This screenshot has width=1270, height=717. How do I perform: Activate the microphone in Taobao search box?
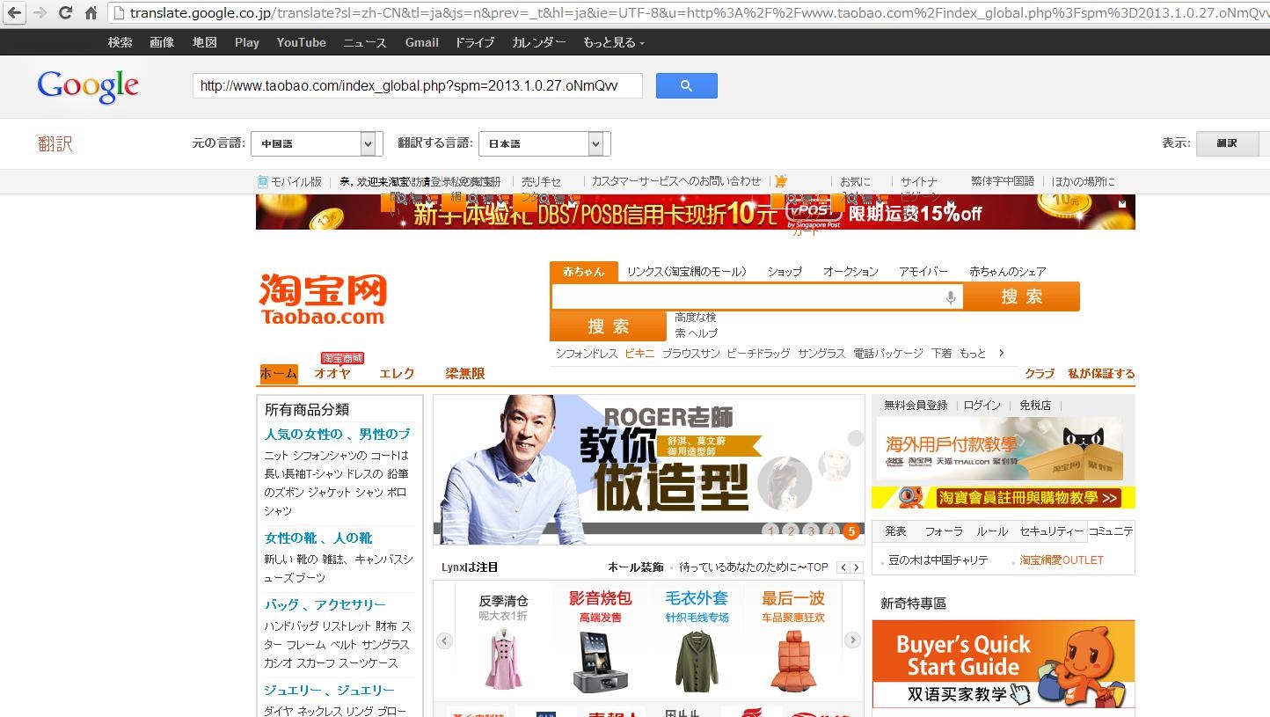[950, 297]
